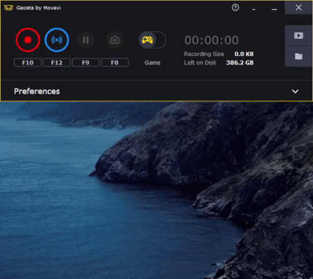This screenshot has width=313, height=279.
Task: Click the Game mode label
Action: pyautogui.click(x=153, y=63)
